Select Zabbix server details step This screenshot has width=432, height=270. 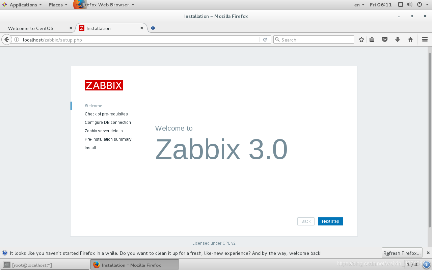coord(104,131)
